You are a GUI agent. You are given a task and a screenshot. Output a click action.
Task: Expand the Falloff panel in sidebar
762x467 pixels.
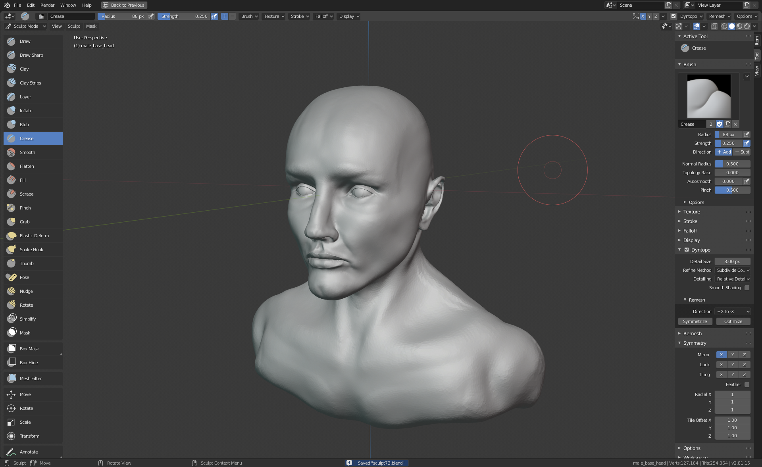[x=690, y=231]
